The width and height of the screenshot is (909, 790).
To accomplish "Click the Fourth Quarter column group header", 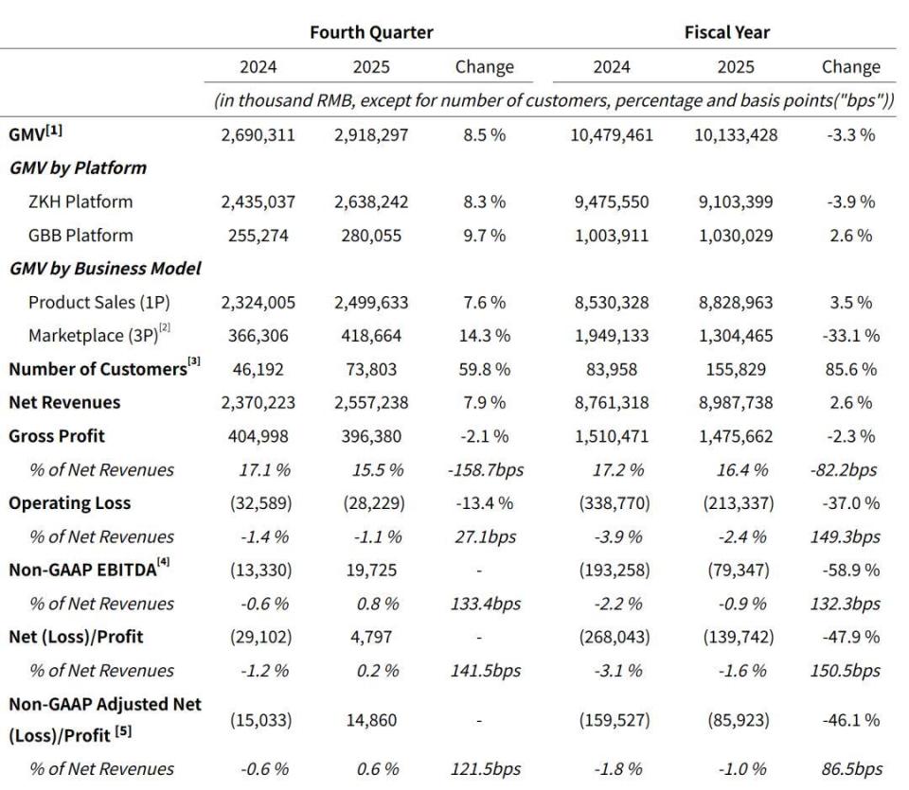I will tap(371, 32).
